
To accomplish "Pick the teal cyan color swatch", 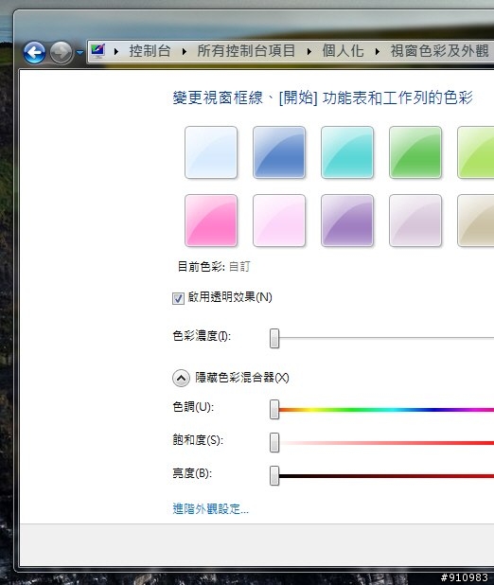I will click(x=347, y=152).
